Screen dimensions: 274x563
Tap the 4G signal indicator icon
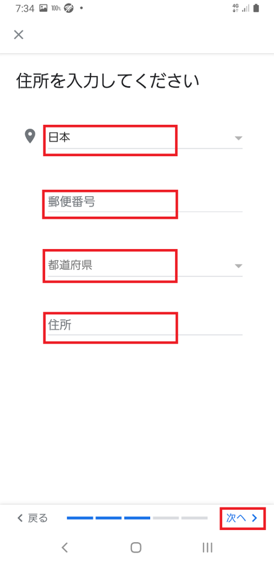point(235,9)
